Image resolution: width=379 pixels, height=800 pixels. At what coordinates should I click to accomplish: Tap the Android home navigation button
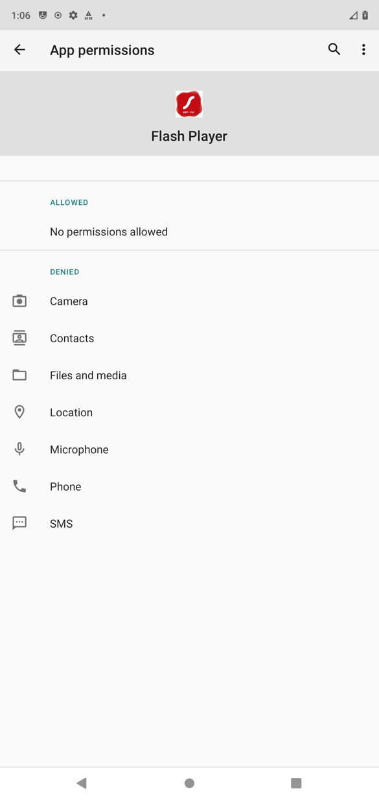pos(189,783)
